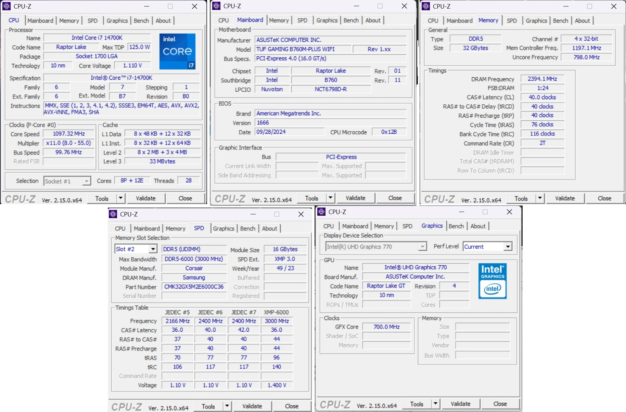This screenshot has width=626, height=412.
Task: Click the XMP-6000 frequency cell 3000 MHz
Action: (x=277, y=321)
